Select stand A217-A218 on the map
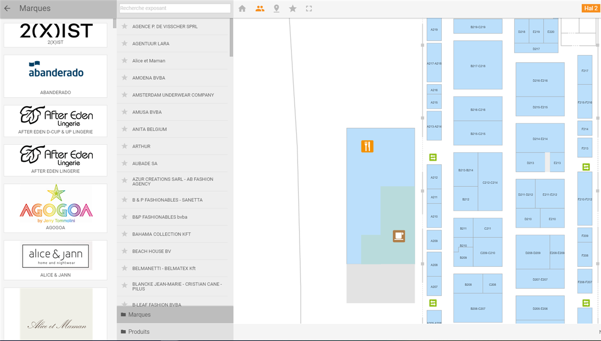This screenshot has height=341, width=601. [434, 63]
